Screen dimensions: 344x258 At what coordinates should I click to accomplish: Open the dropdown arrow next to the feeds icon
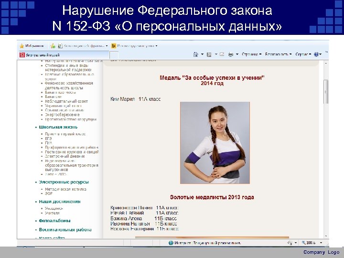[x=216, y=54]
